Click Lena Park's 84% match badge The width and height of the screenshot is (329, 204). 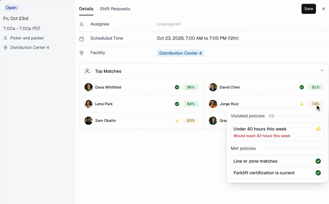[x=191, y=104]
